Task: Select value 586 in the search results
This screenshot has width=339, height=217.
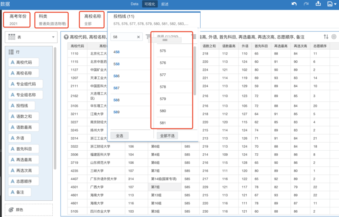Action: pyautogui.click(x=130, y=76)
